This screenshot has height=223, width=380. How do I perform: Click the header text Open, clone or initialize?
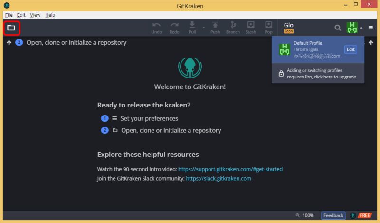pos(76,43)
